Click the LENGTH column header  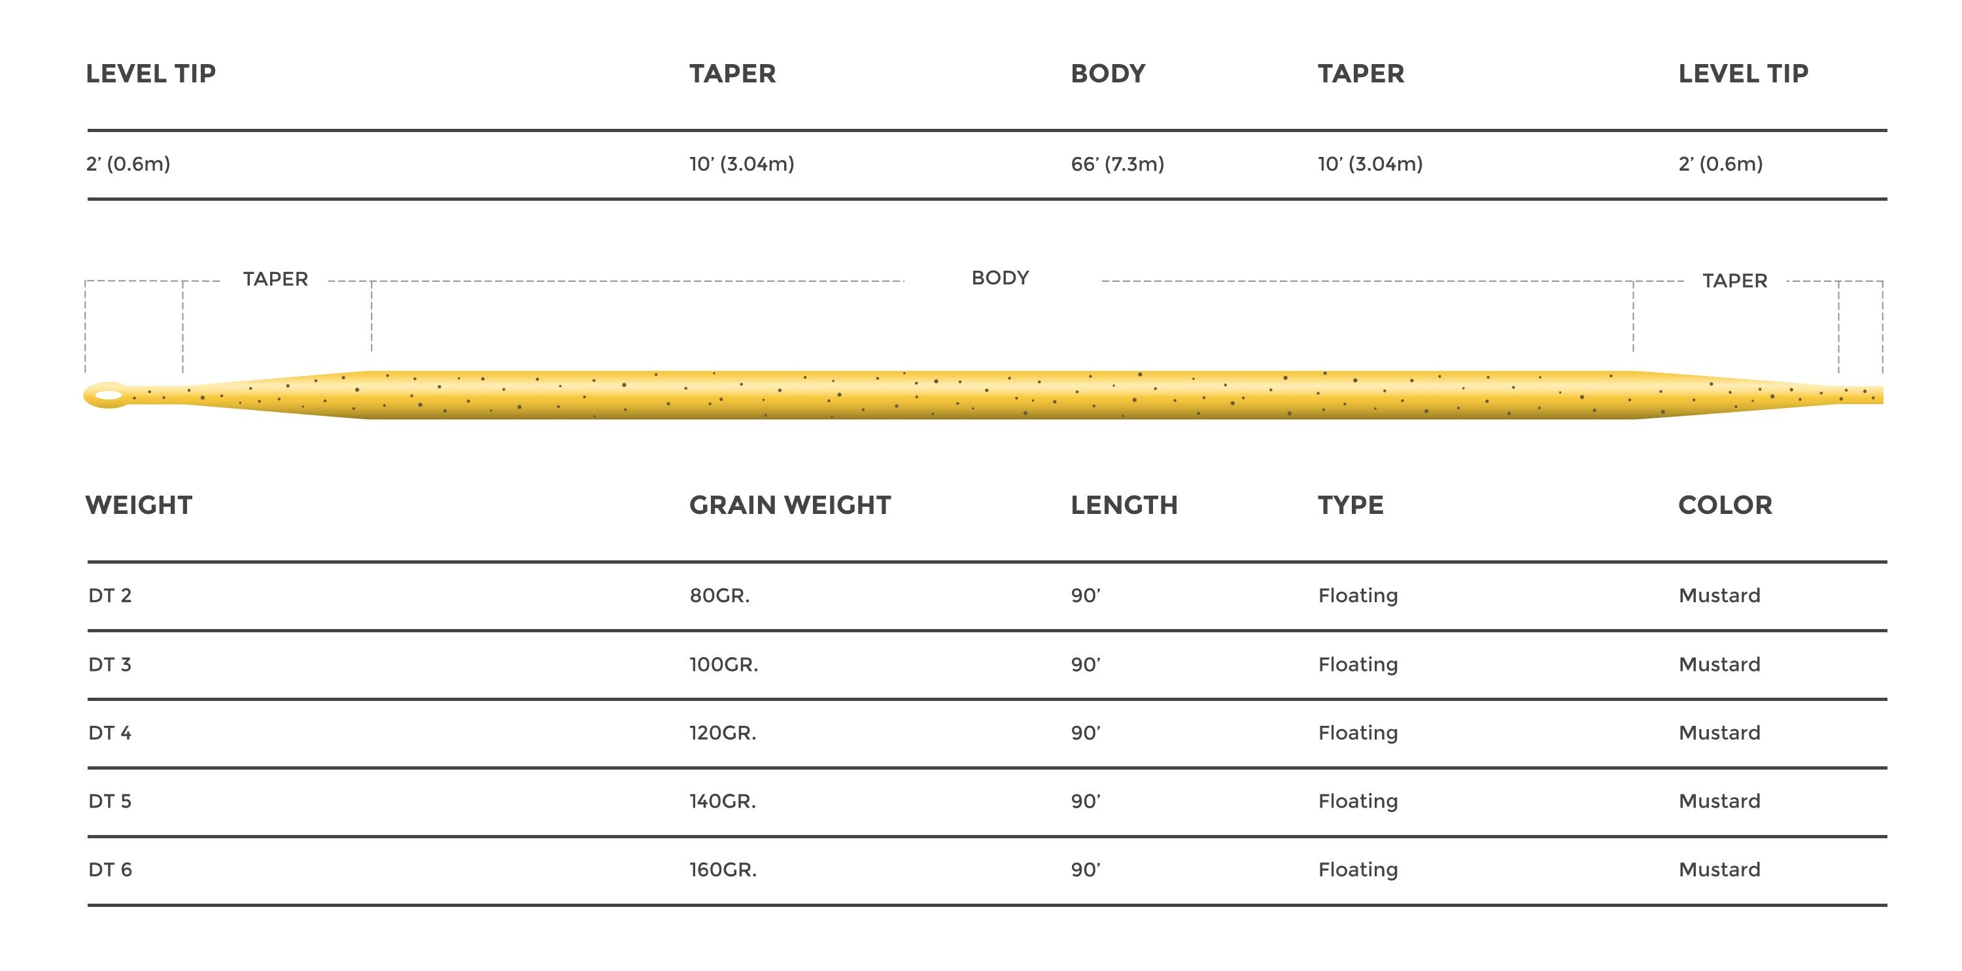pos(1124,505)
